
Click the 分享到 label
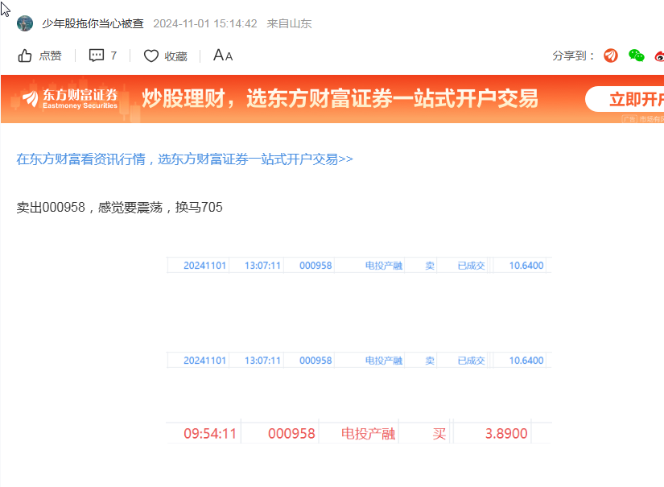click(573, 56)
